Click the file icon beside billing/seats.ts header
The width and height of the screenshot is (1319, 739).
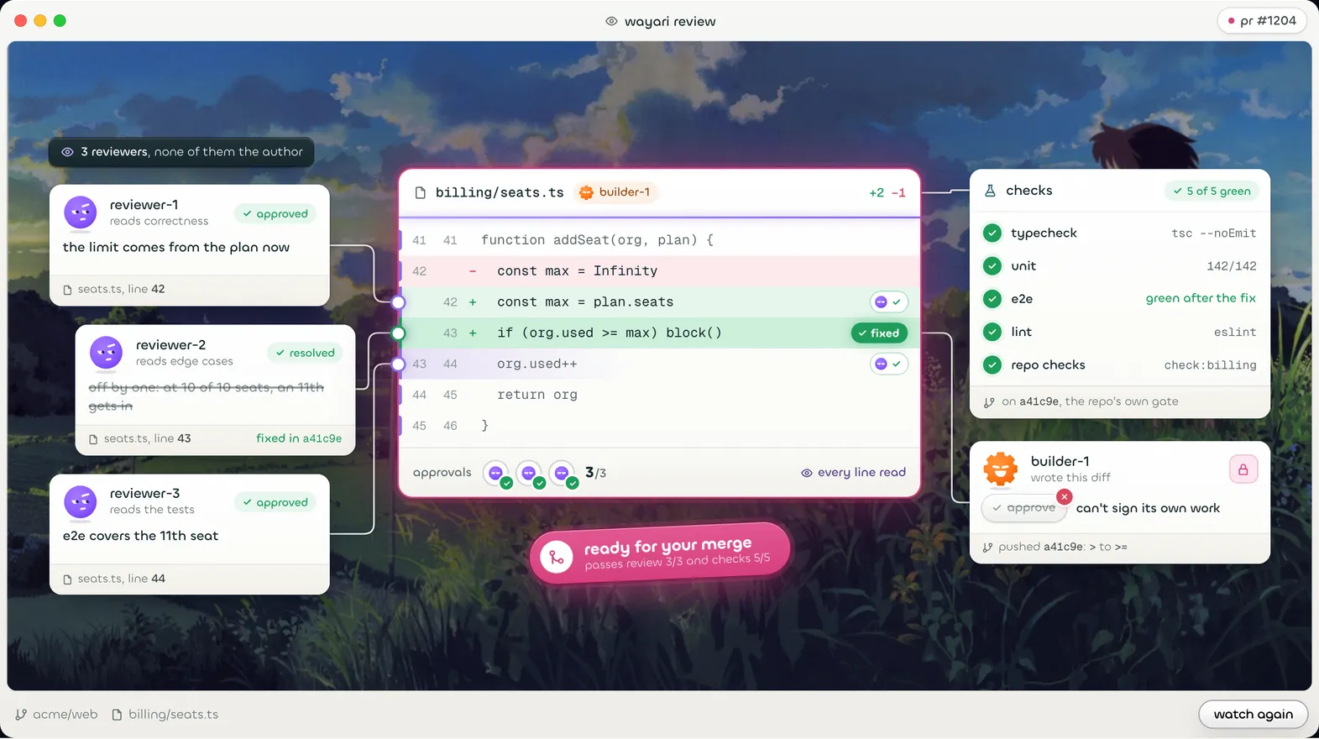(x=421, y=192)
